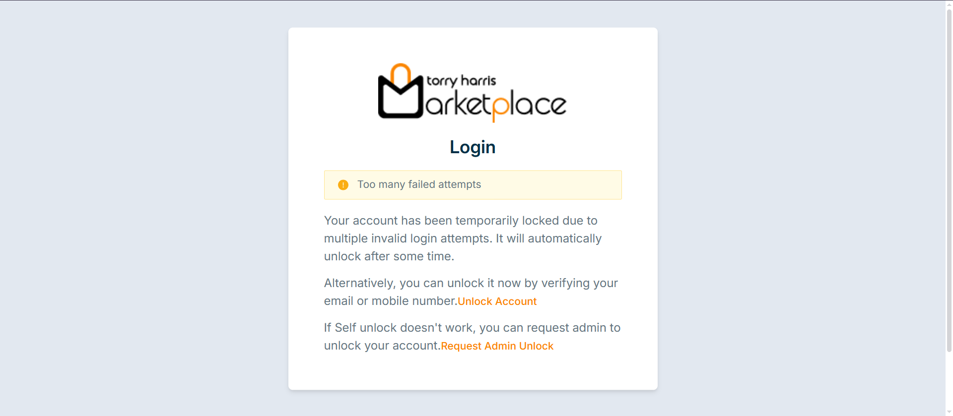Click the orange exclamation warning icon
The image size is (953, 416).
tap(343, 185)
